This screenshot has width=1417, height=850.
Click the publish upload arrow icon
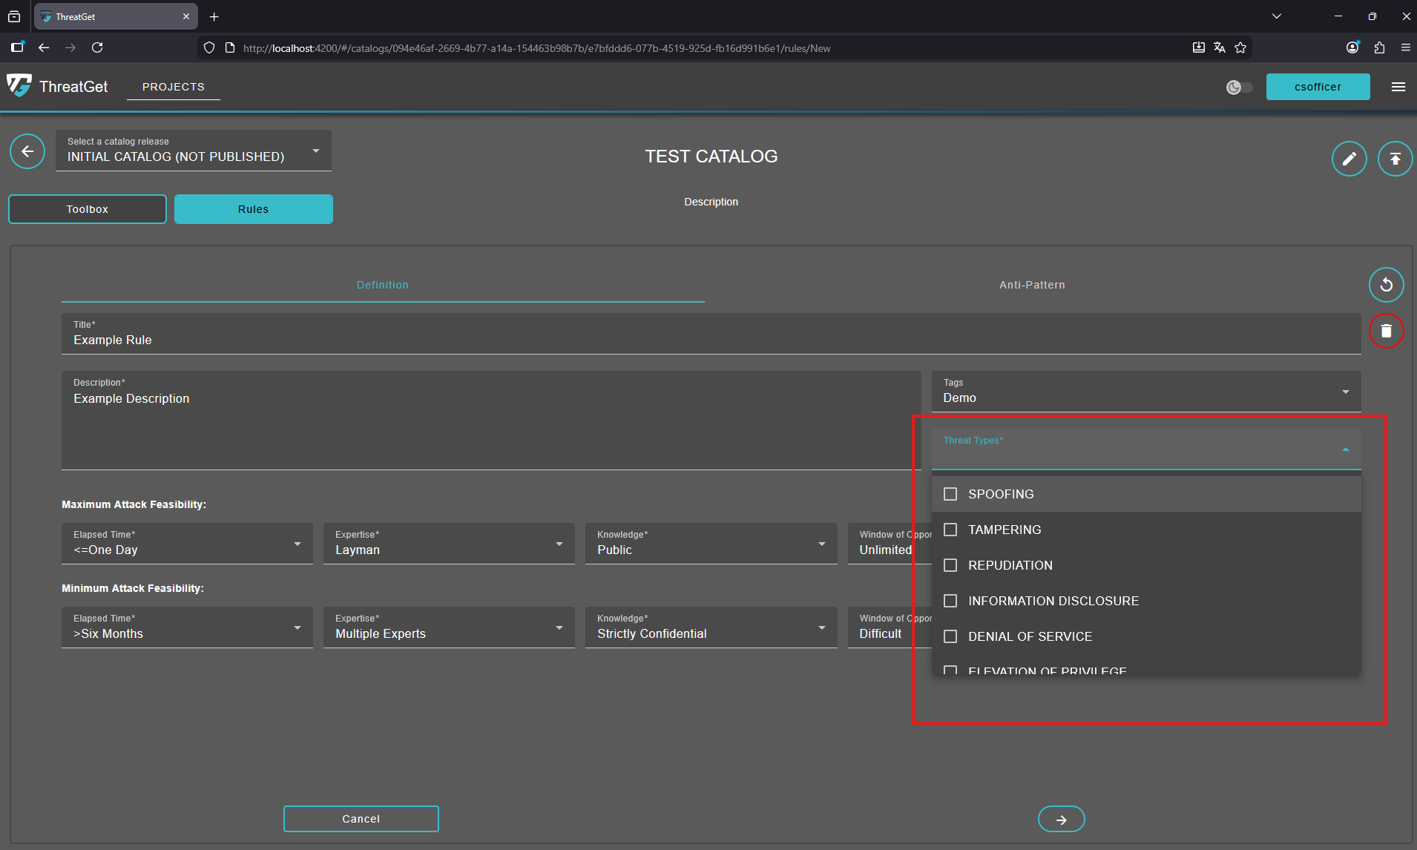1395,159
